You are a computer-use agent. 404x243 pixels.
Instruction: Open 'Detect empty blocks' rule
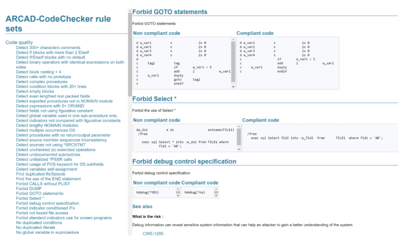tap(35, 92)
